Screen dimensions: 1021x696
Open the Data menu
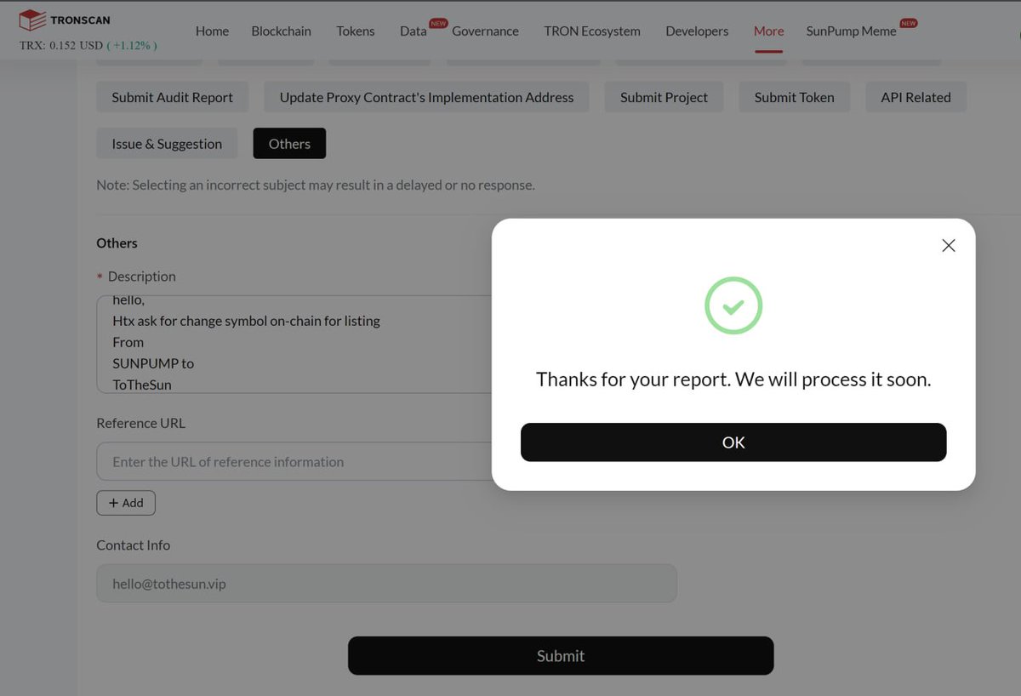click(414, 31)
